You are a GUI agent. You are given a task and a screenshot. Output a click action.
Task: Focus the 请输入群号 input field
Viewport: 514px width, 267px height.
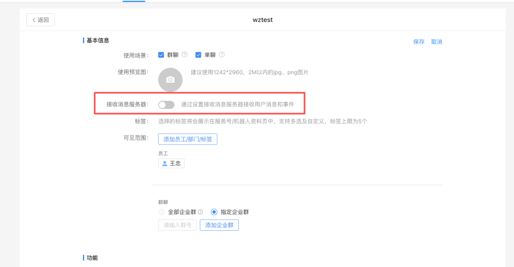click(177, 225)
